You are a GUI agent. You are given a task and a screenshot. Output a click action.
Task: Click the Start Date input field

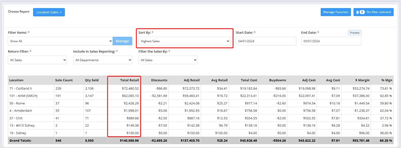coord(266,41)
